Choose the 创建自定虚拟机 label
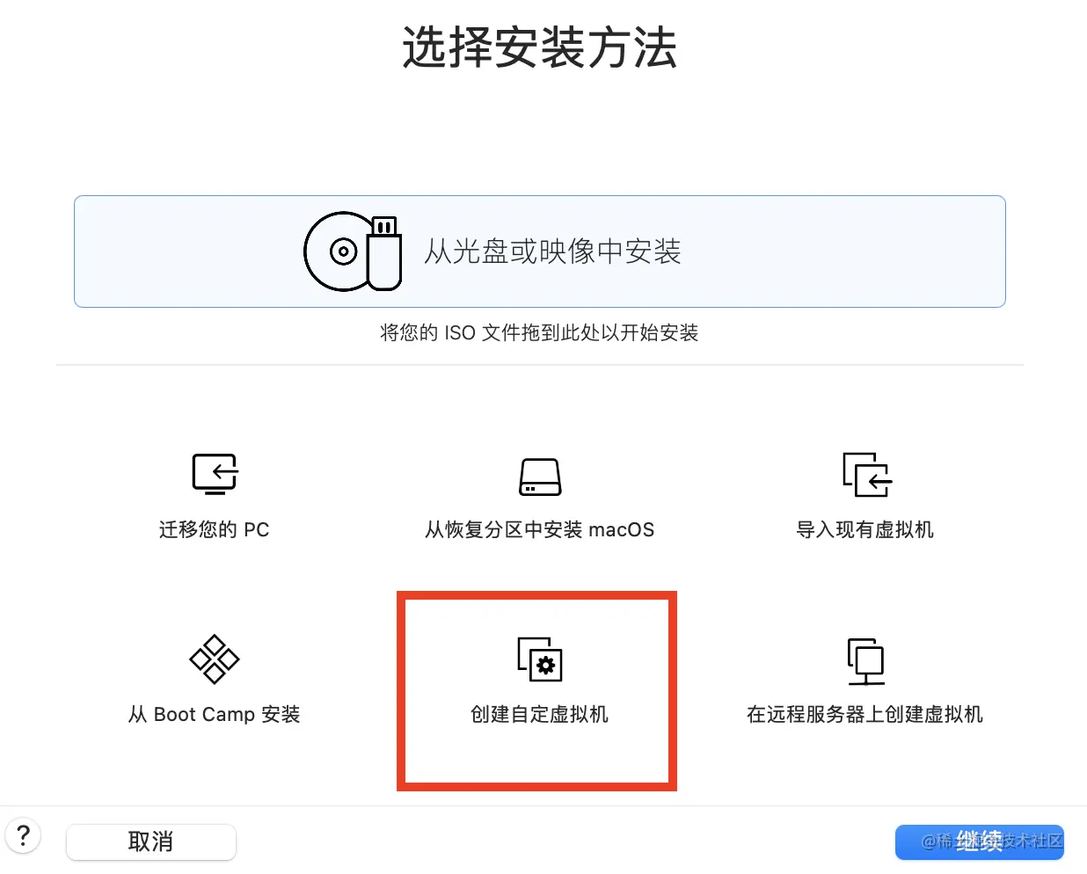Screen dimensions: 1087x874 (x=539, y=714)
